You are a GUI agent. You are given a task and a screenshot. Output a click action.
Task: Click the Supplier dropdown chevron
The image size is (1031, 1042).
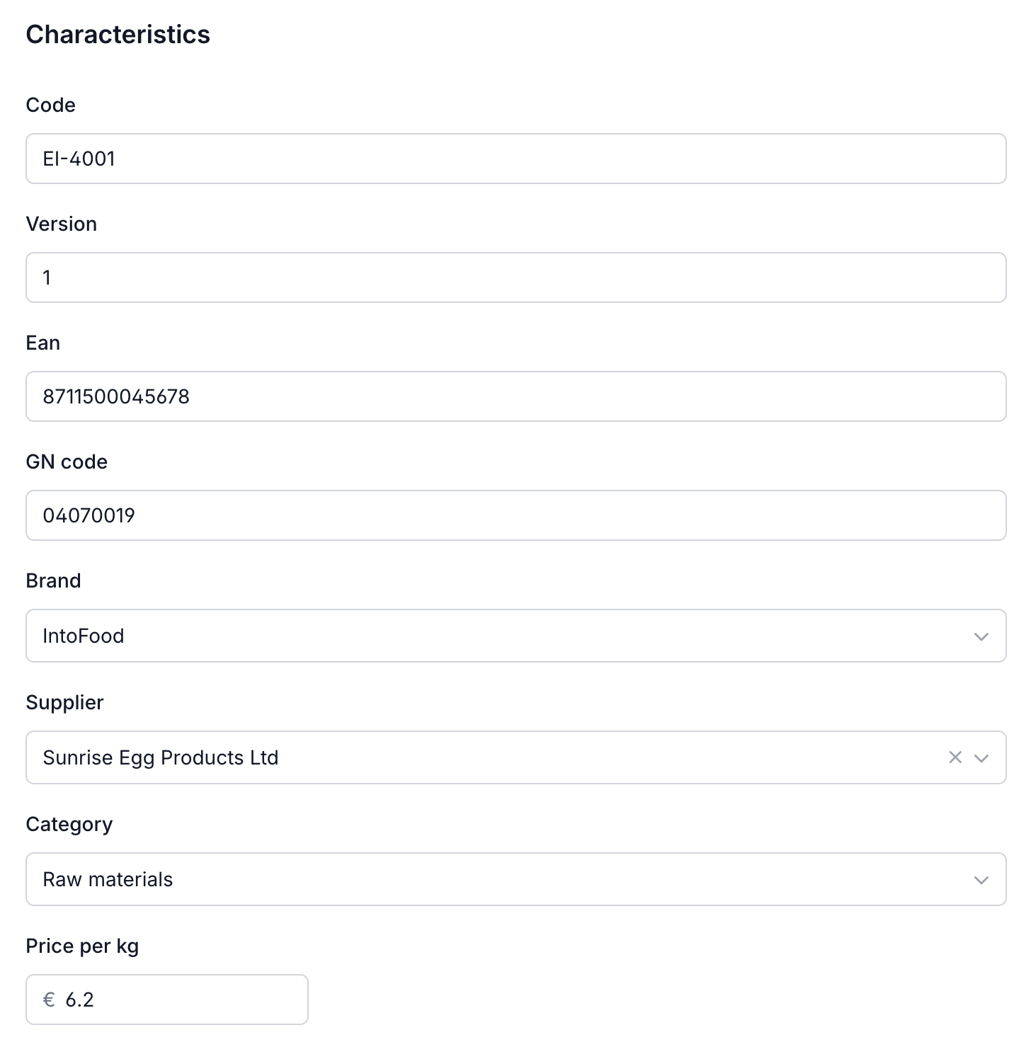[982, 757]
